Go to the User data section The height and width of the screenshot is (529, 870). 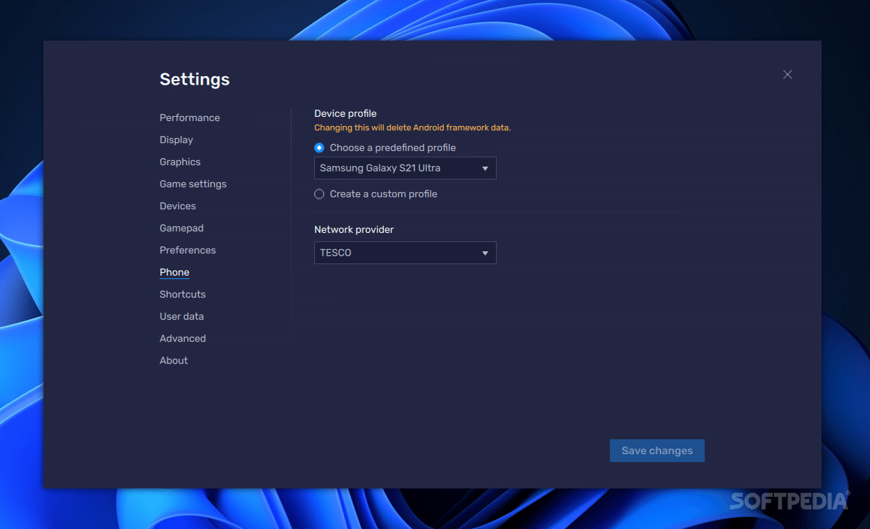tap(182, 316)
